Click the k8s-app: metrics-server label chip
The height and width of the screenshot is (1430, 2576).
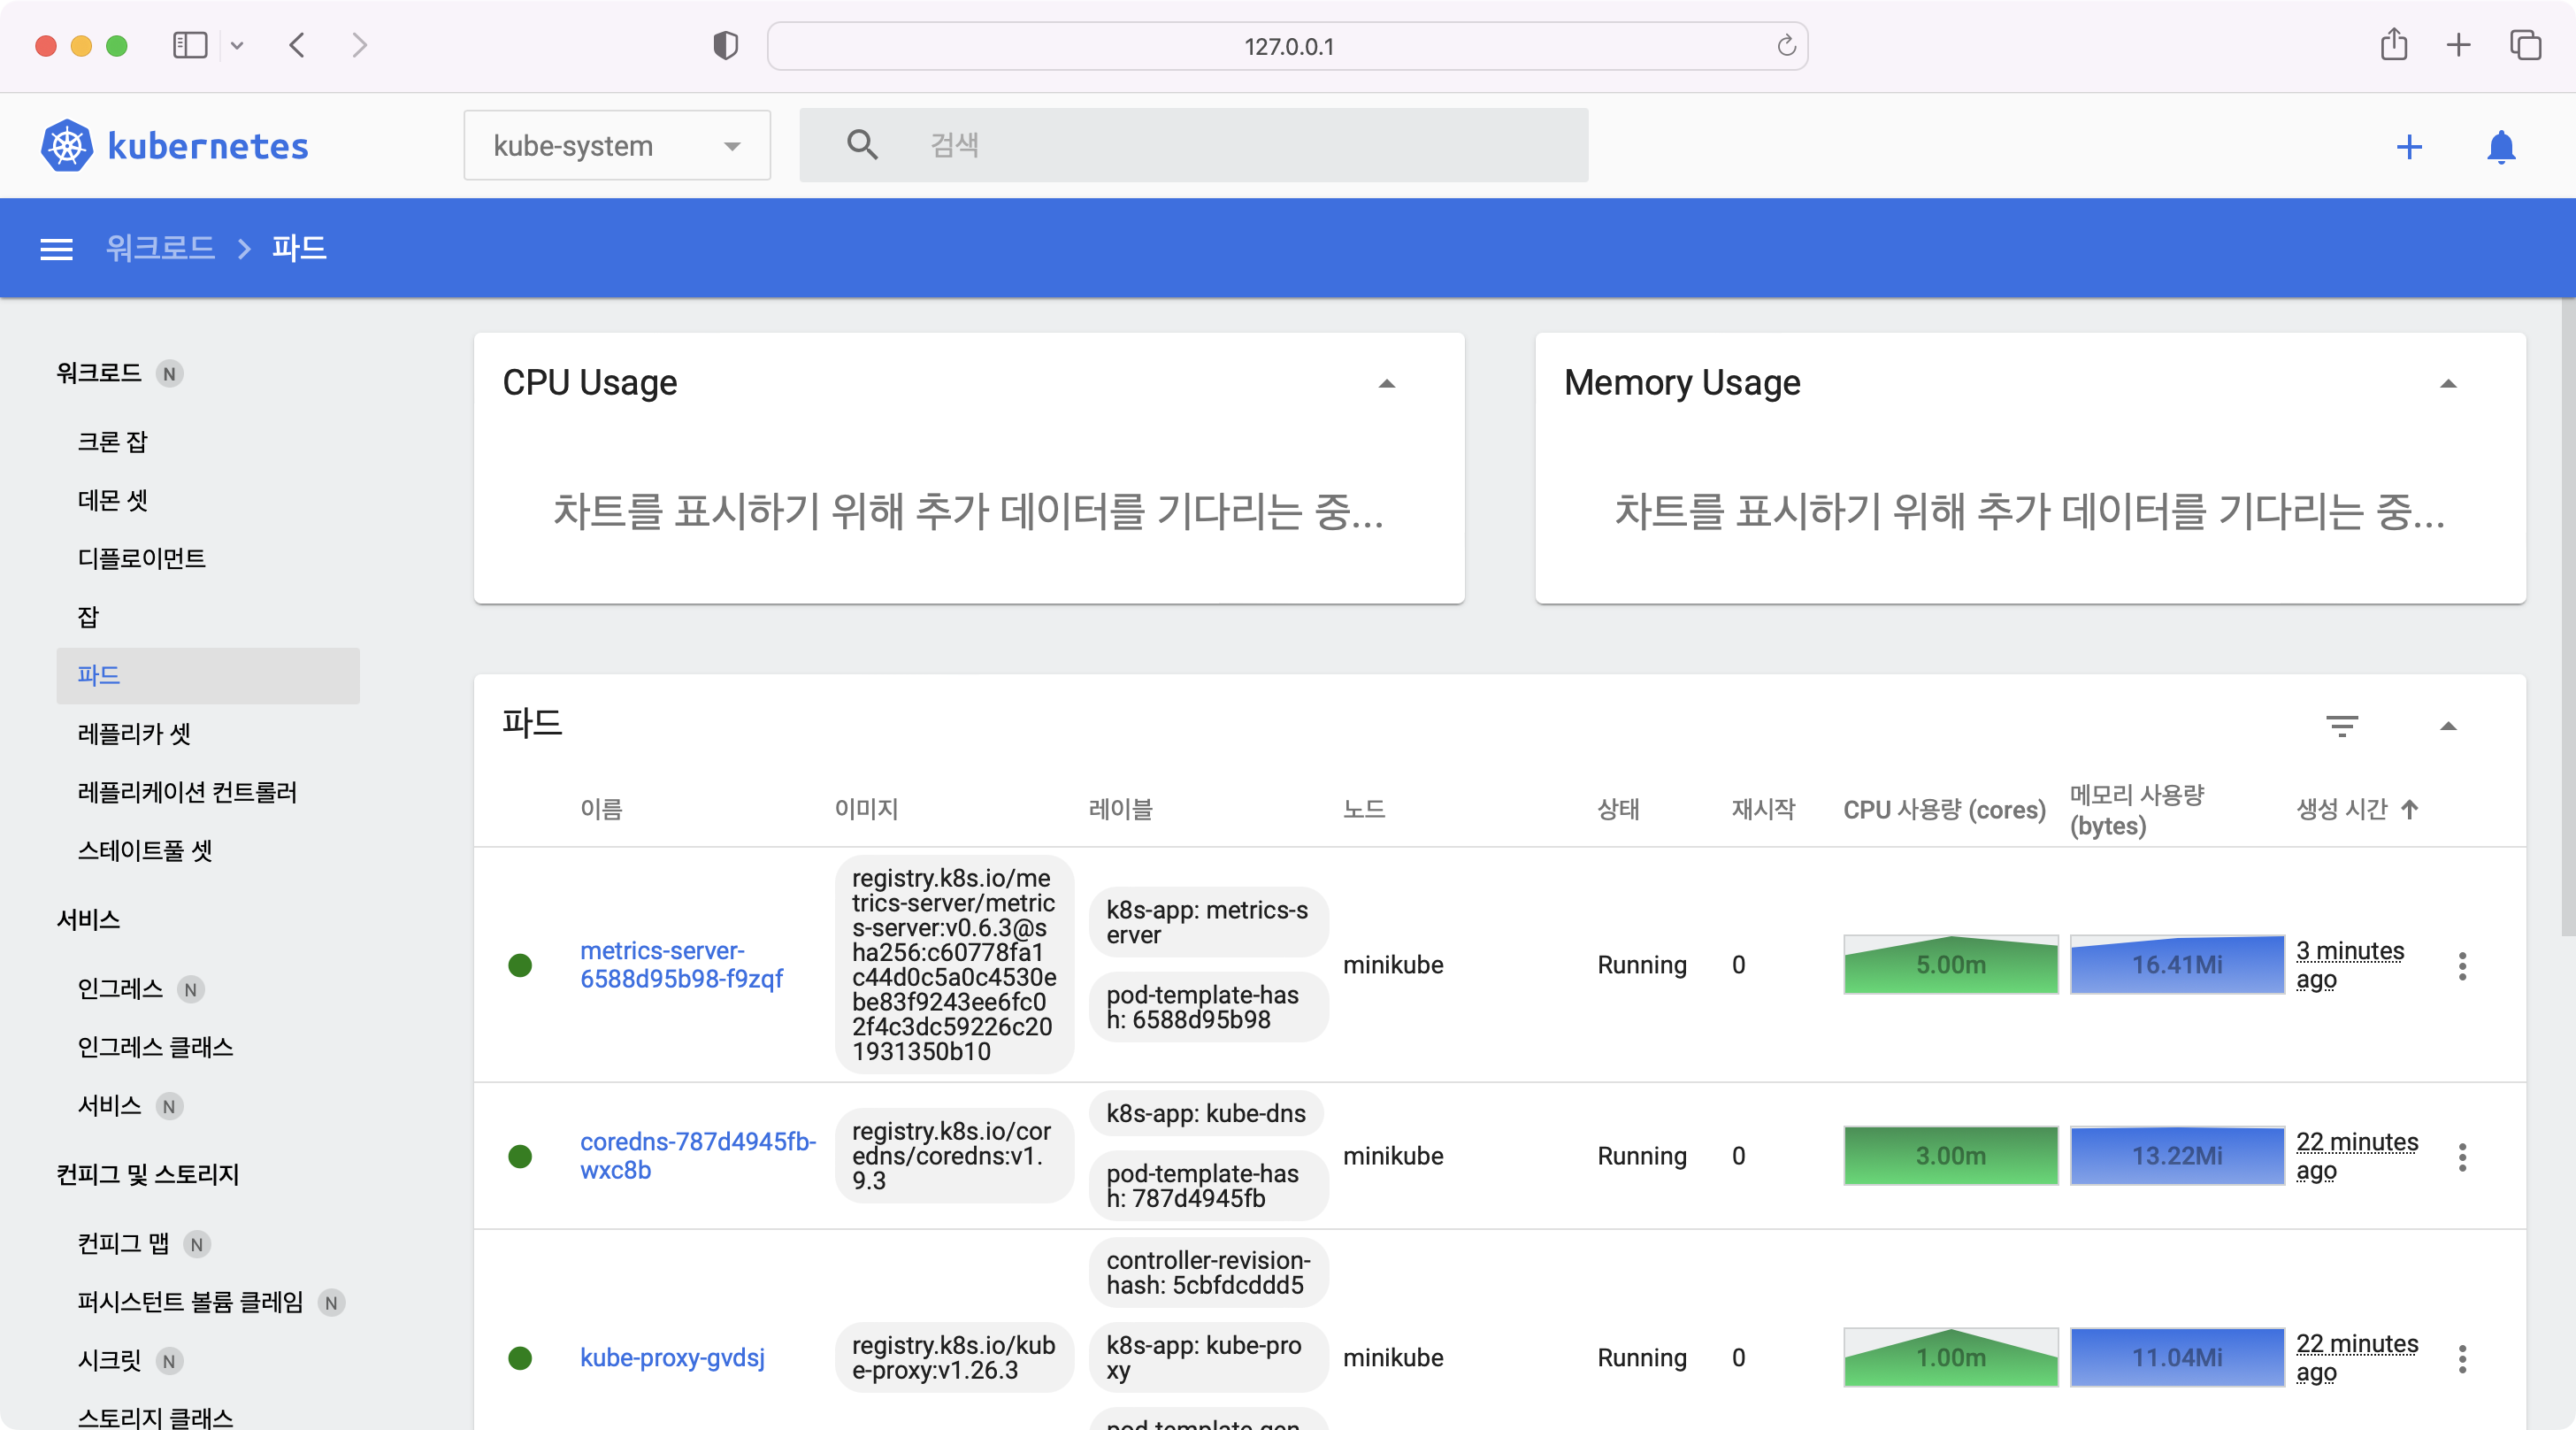tap(1208, 923)
